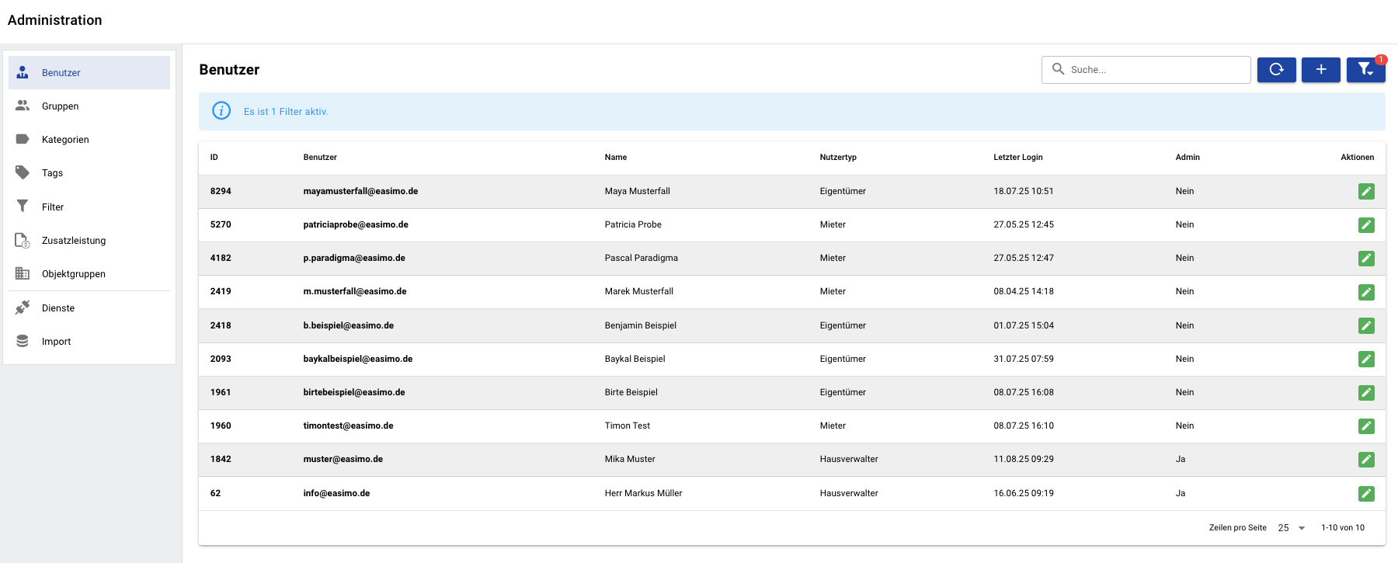Open the Dienste menu item

point(89,308)
